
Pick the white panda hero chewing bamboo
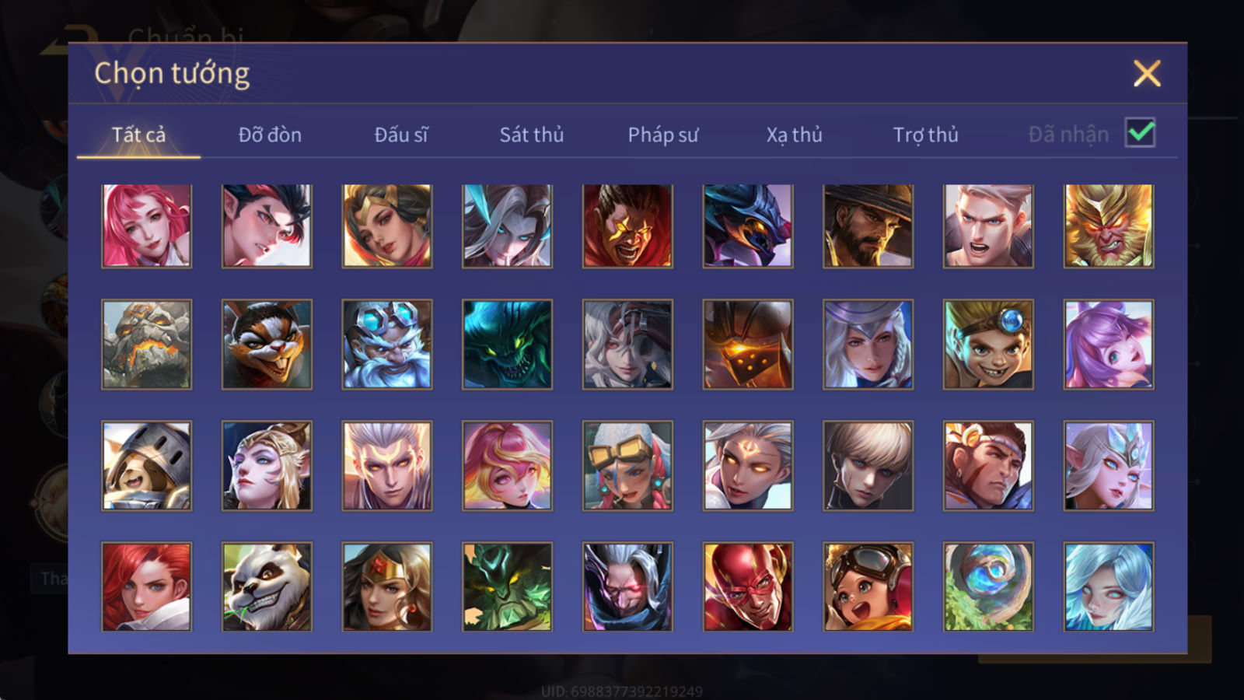pos(267,586)
